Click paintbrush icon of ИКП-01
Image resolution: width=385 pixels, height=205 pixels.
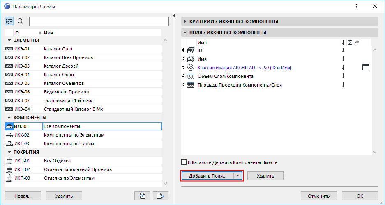tap(9, 161)
